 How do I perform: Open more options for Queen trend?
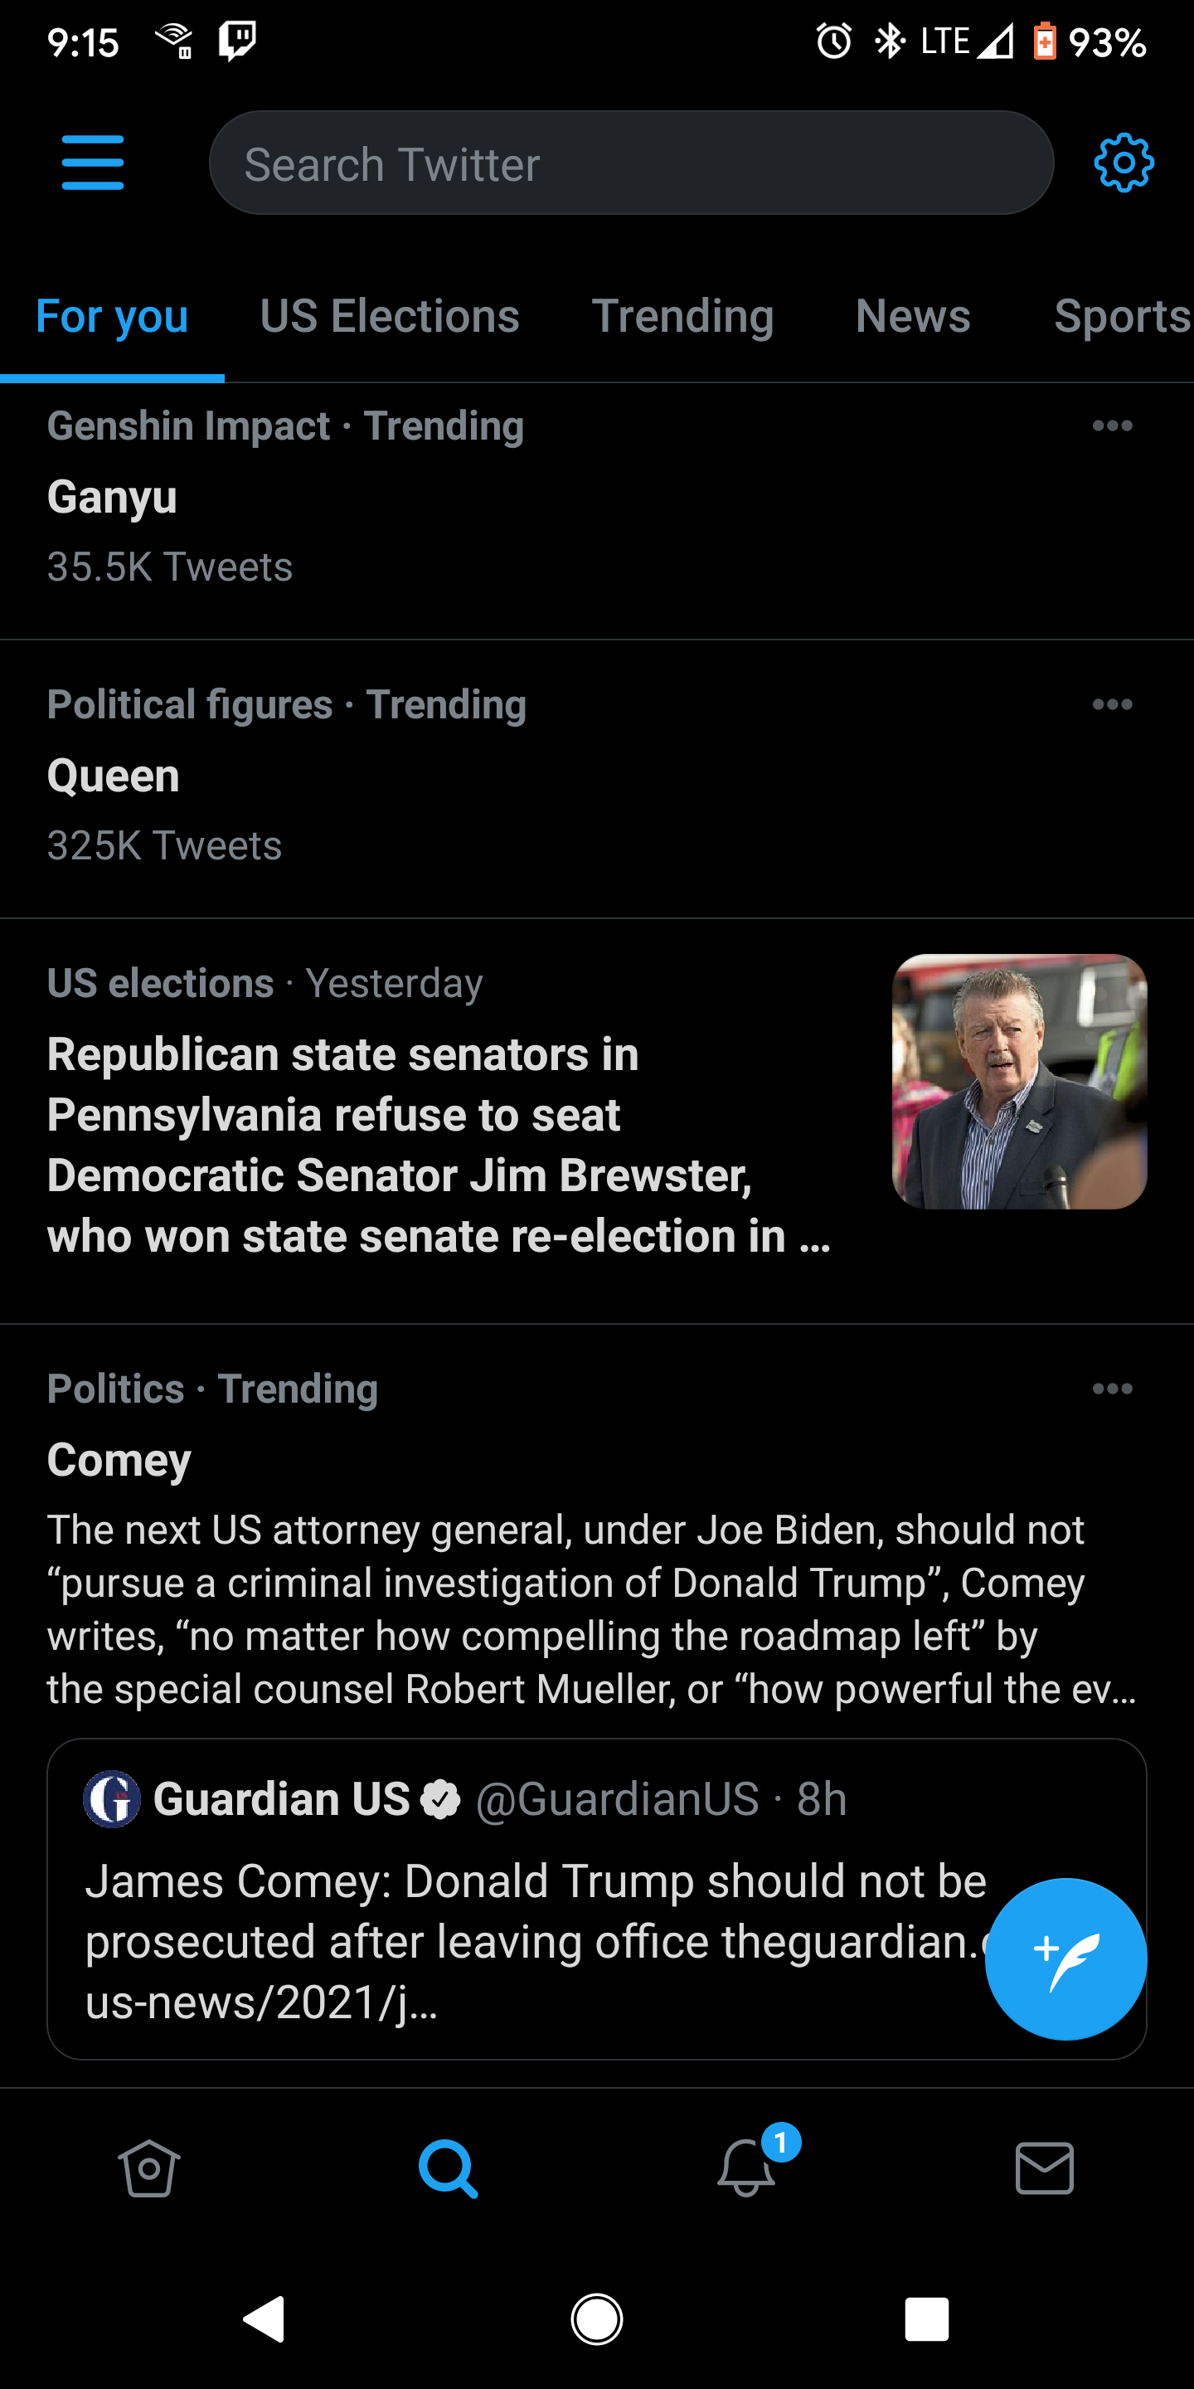point(1111,705)
